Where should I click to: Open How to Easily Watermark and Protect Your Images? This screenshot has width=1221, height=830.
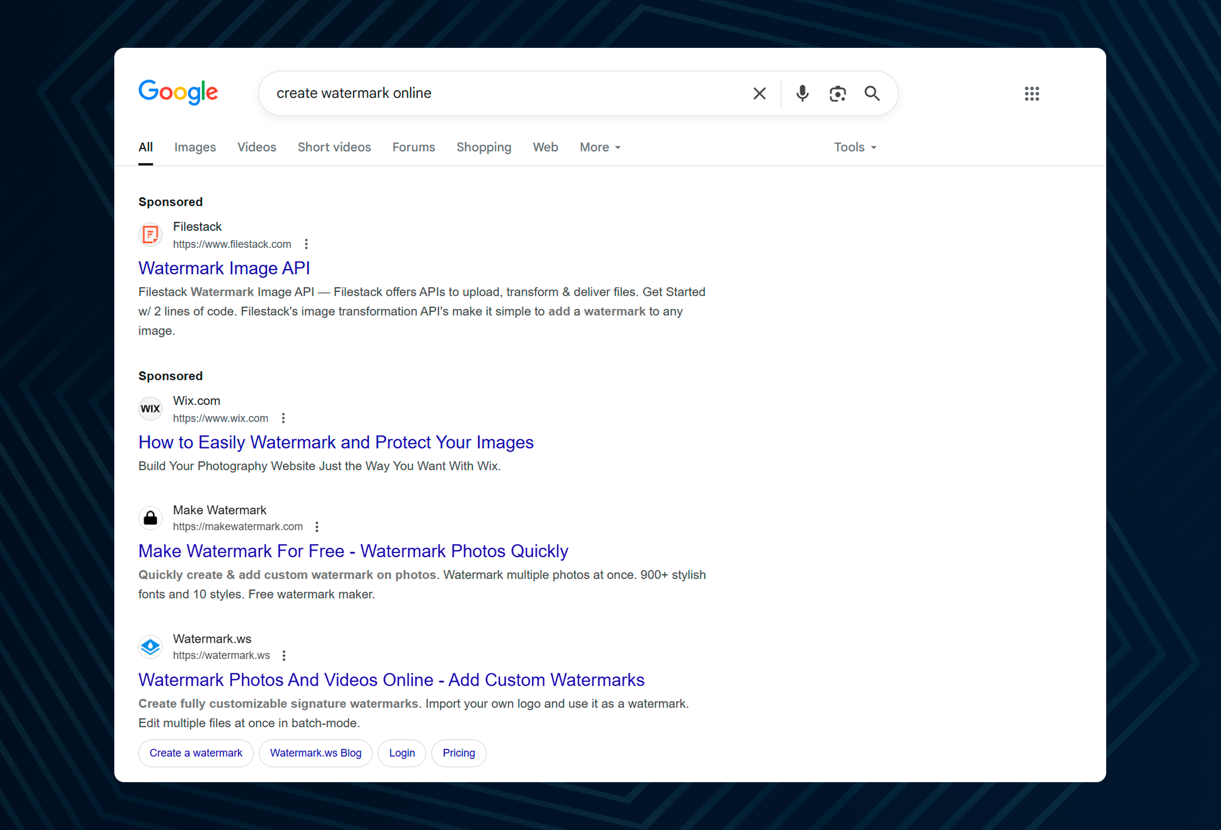[x=336, y=442]
